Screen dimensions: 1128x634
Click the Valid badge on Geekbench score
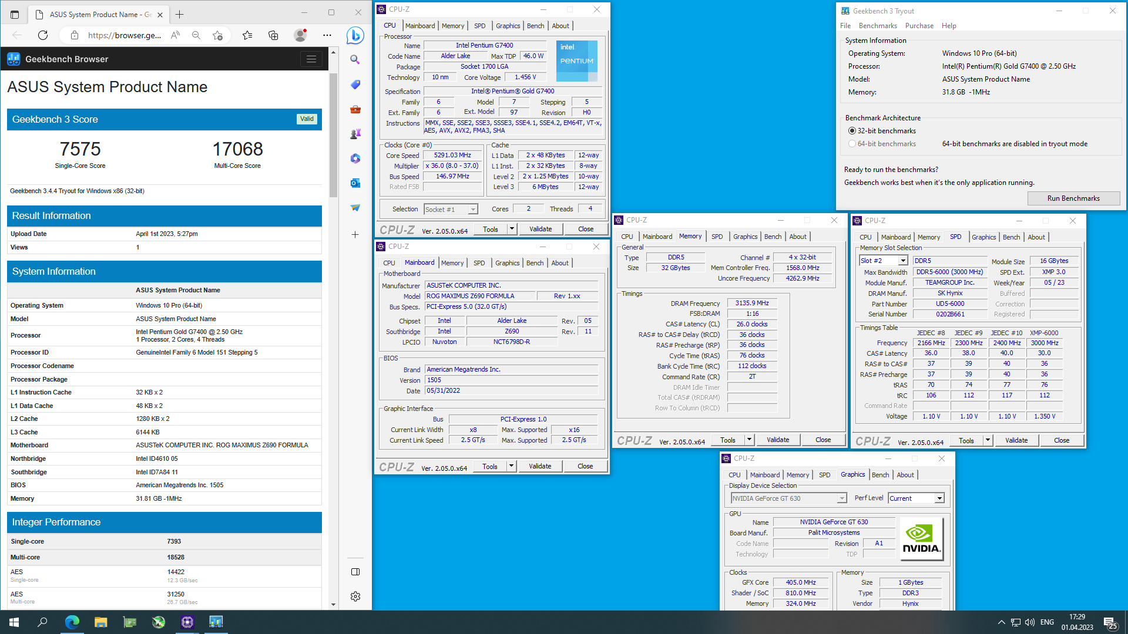[307, 119]
